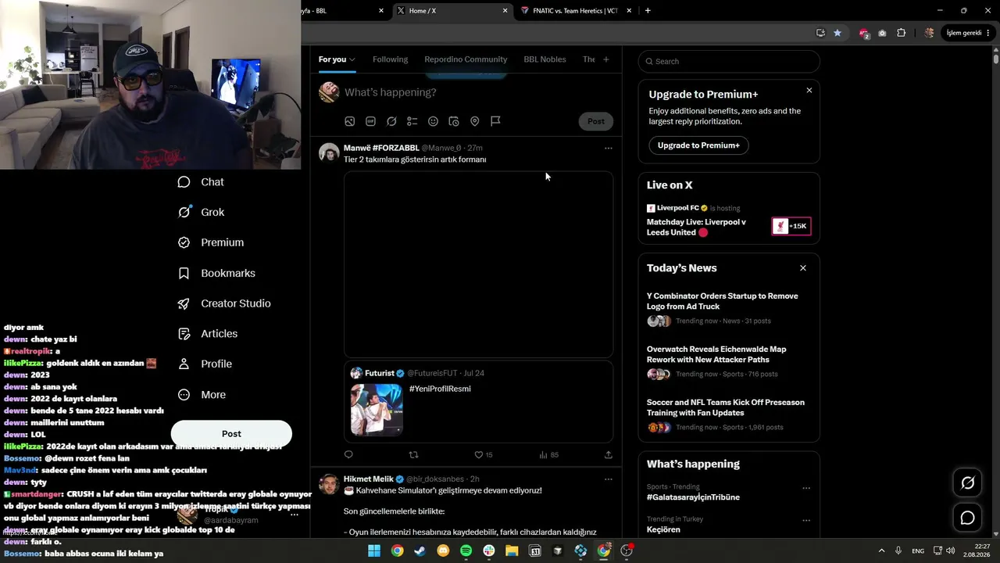Open the Discord icon in the taskbar

443,550
